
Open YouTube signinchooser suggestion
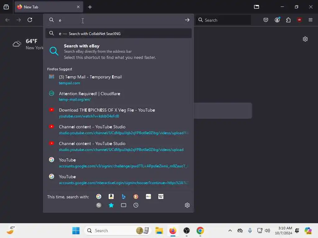(x=118, y=179)
